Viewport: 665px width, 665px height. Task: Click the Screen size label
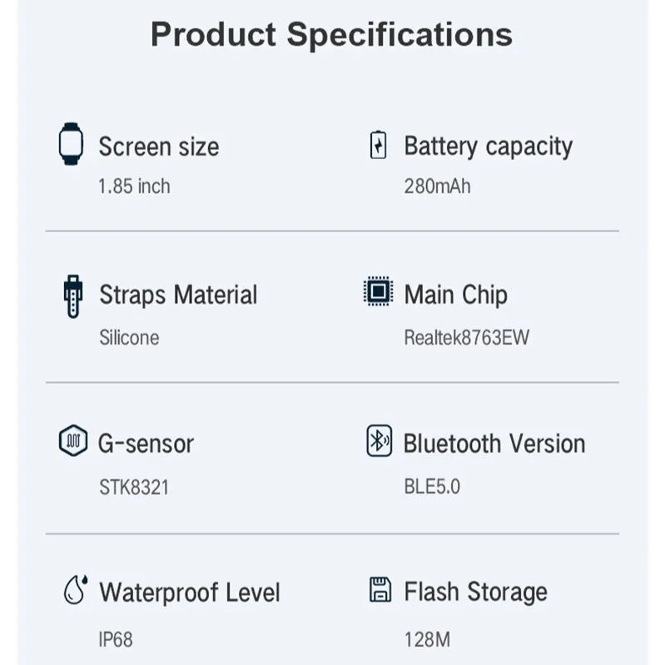(159, 146)
